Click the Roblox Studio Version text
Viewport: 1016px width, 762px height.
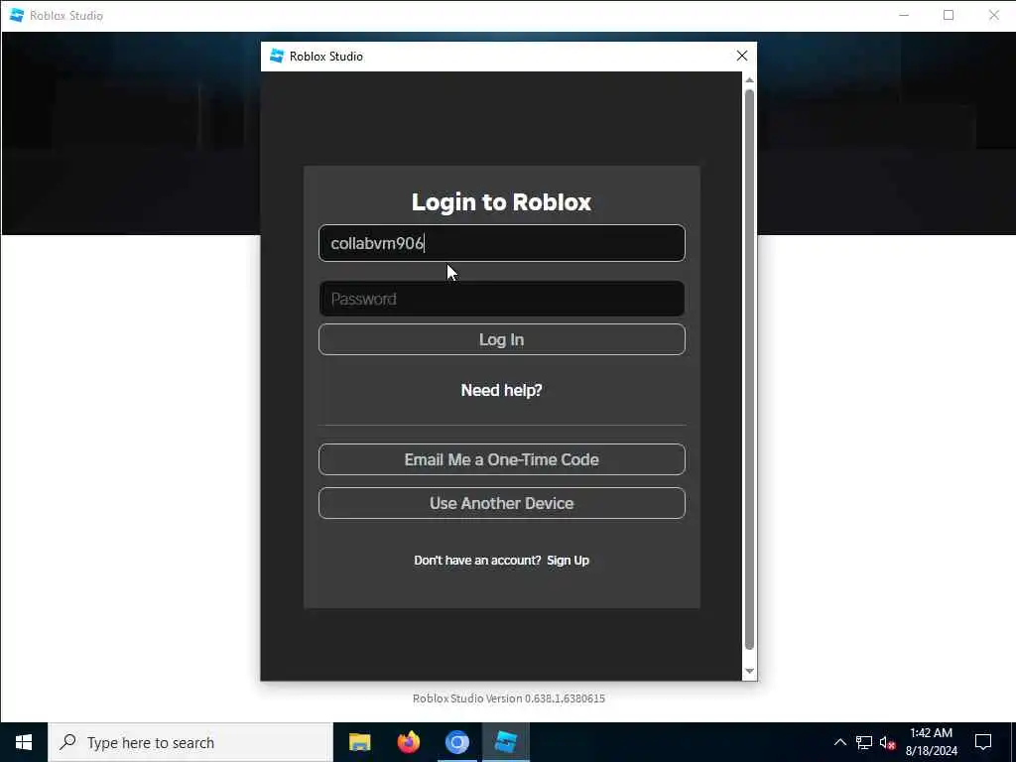(509, 698)
